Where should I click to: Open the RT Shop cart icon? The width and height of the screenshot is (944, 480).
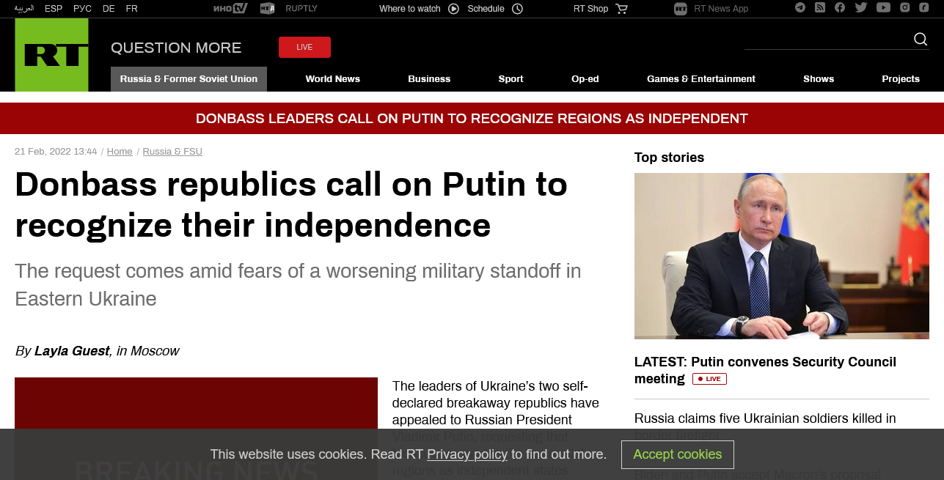pos(622,9)
